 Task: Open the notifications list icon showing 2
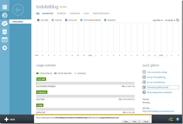[x=171, y=119]
